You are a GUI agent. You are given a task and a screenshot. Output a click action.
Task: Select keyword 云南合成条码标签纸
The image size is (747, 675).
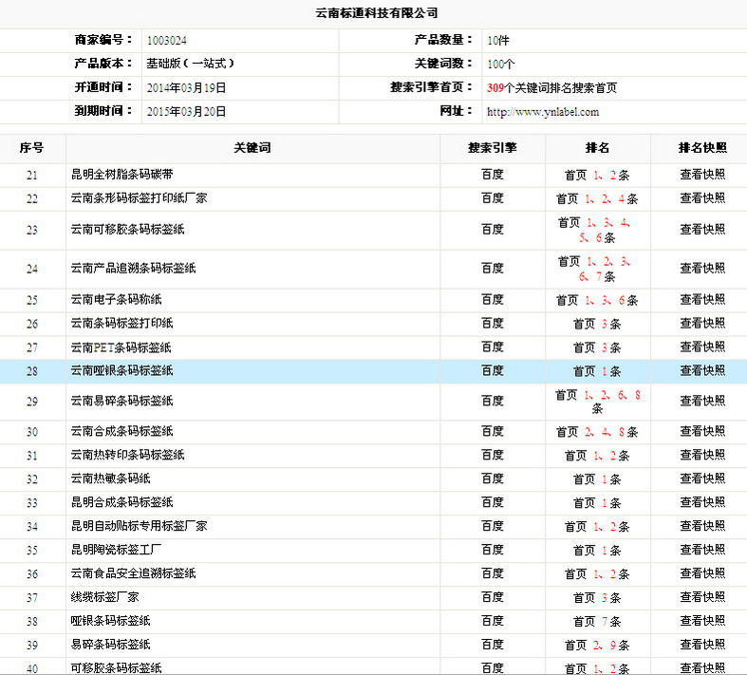[121, 432]
